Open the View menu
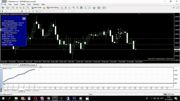The height and width of the screenshot is (101, 180). point(10,4)
